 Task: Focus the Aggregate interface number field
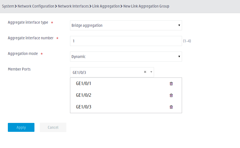click(x=126, y=41)
